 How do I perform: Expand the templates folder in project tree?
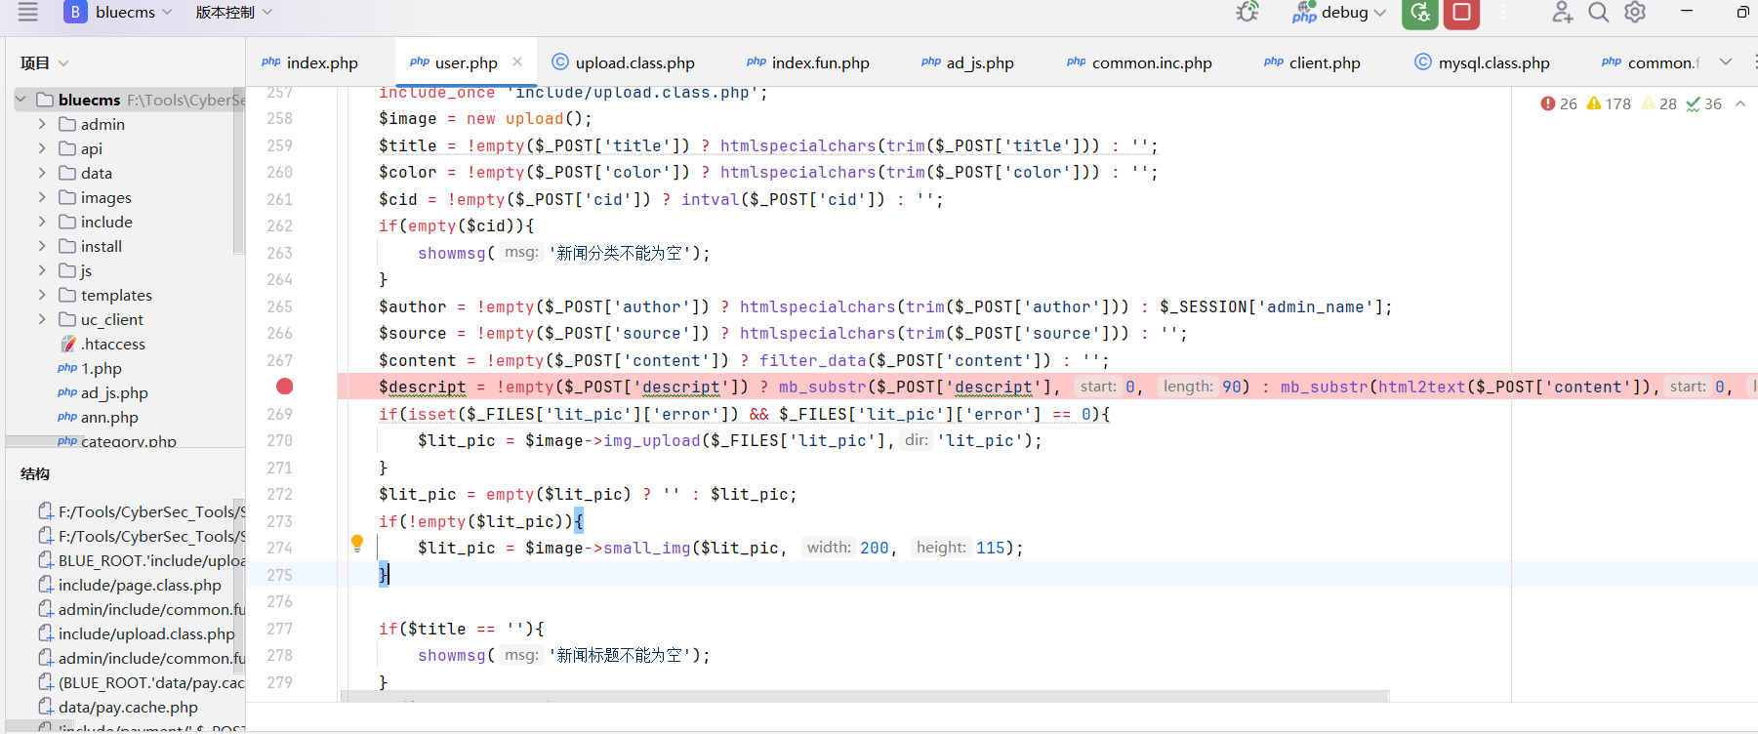[x=42, y=295]
